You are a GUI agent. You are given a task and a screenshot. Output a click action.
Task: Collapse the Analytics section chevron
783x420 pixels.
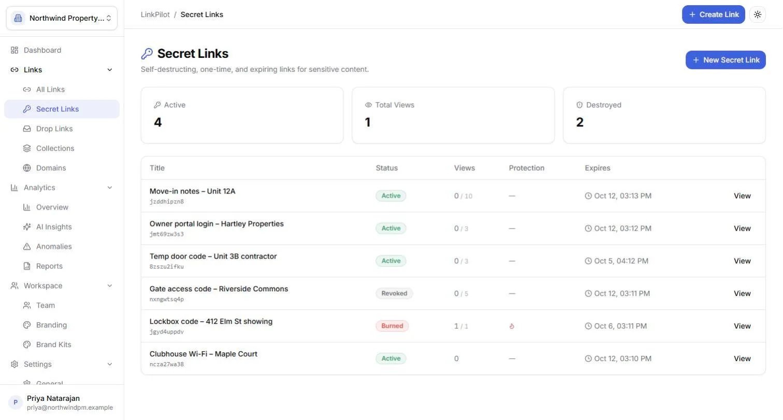coord(110,188)
